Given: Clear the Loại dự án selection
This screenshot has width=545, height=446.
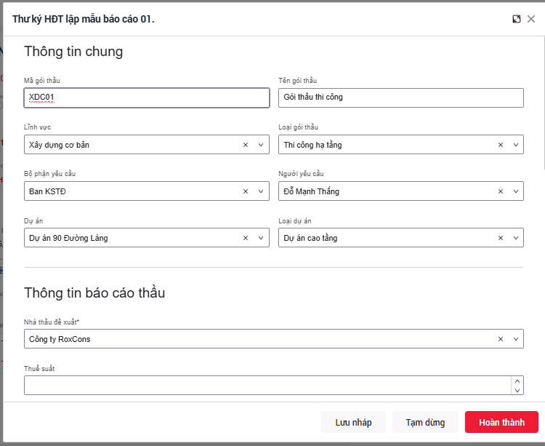Looking at the screenshot, I should tap(500, 238).
